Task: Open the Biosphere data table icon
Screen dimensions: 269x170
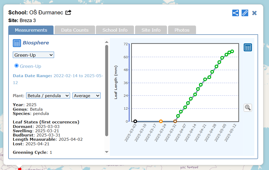Action: coord(17,43)
